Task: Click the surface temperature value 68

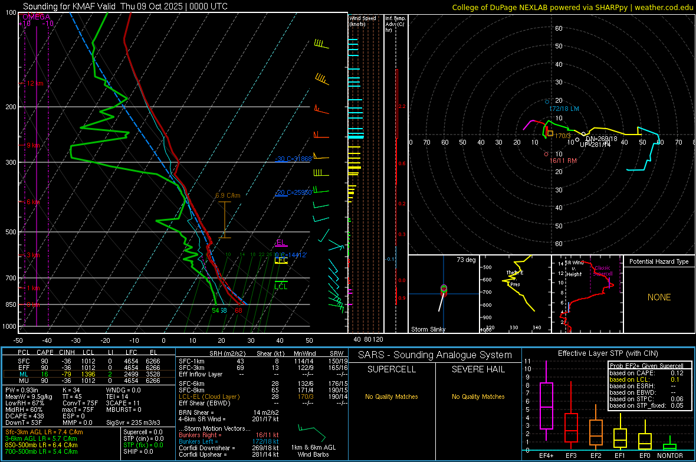Action: [x=238, y=310]
